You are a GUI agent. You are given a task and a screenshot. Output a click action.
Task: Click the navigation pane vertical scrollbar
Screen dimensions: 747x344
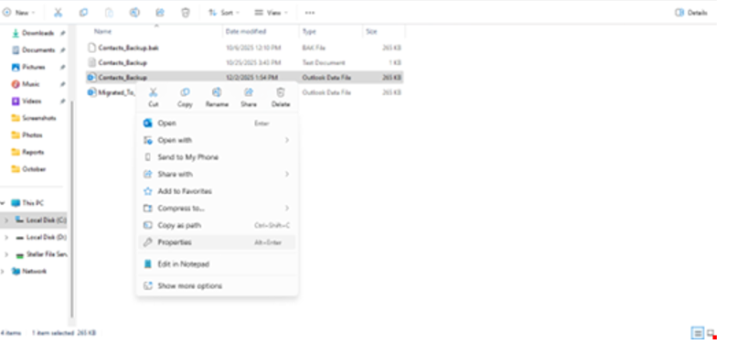(x=72, y=210)
